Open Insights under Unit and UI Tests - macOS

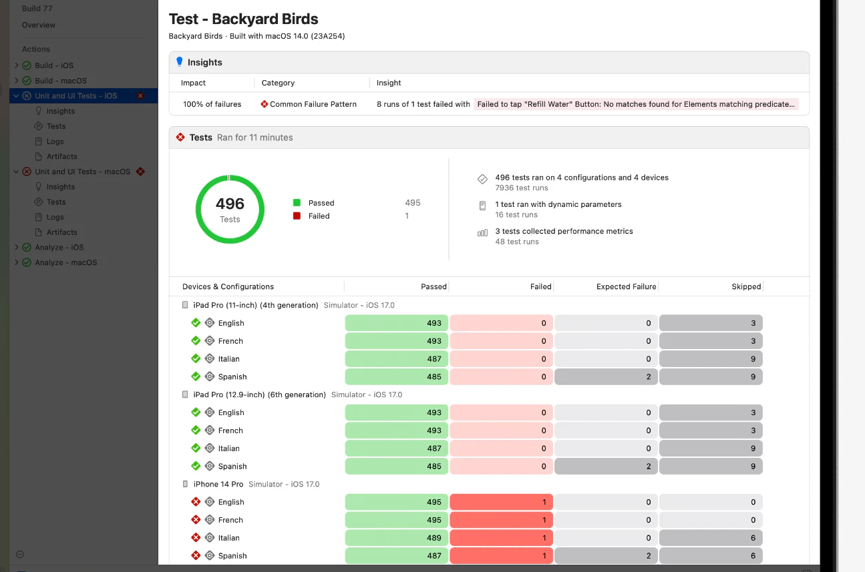point(61,187)
